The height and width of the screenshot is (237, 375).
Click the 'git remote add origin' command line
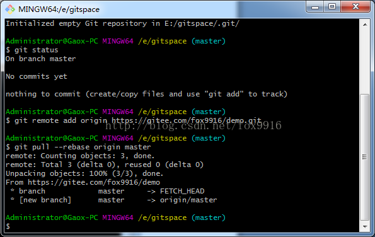tap(134, 120)
